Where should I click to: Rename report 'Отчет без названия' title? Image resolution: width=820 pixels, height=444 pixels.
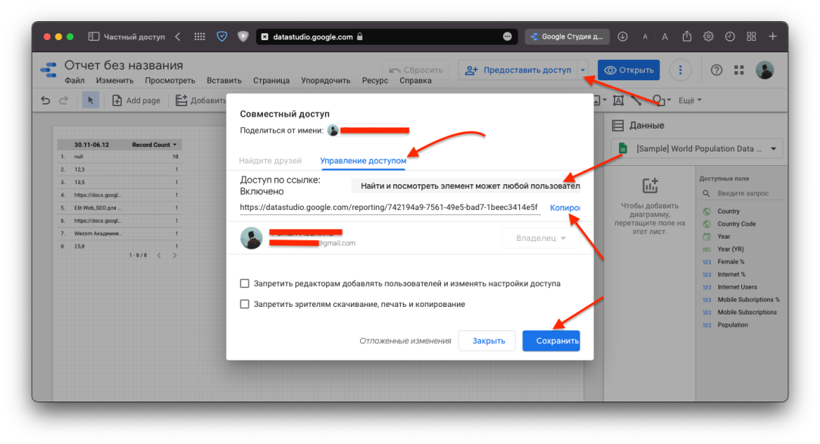click(x=124, y=65)
